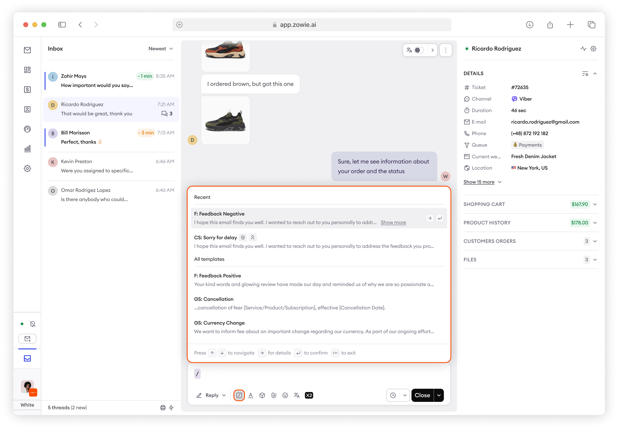
Task: Click the Show 15 more link
Action: click(479, 182)
